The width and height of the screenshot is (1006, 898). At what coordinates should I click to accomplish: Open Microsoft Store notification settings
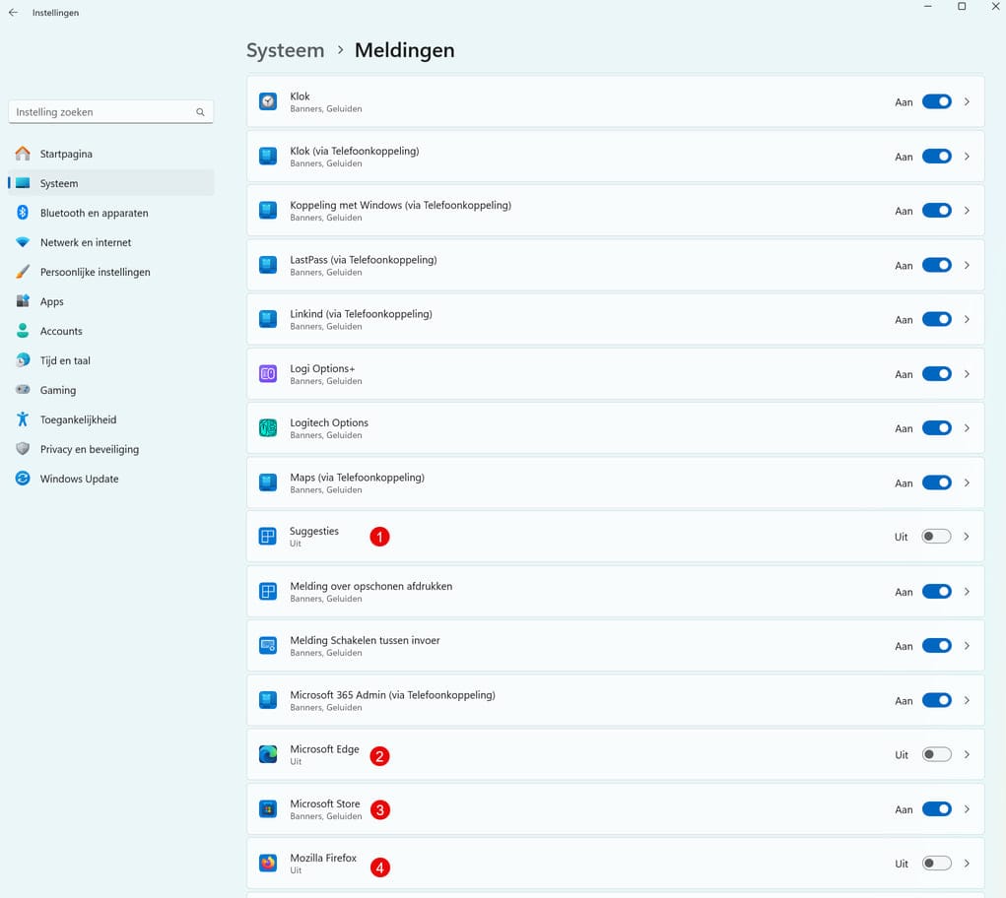click(x=615, y=809)
